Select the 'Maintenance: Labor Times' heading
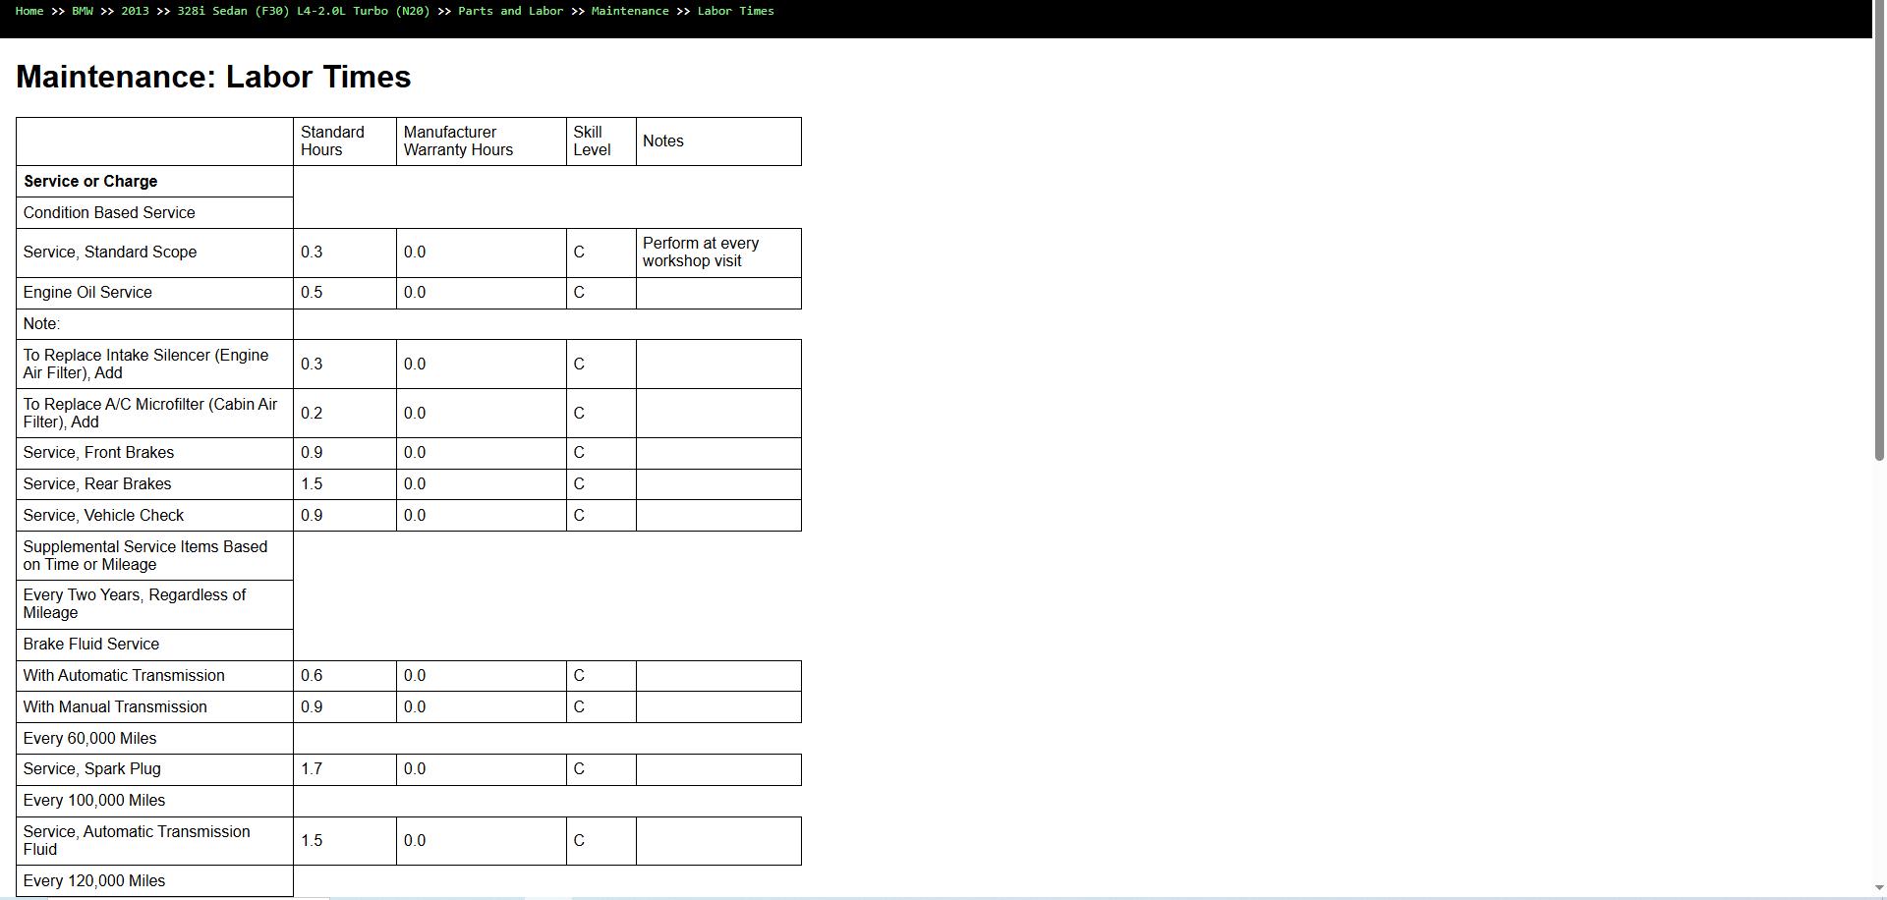This screenshot has height=900, width=1887. 213,77
